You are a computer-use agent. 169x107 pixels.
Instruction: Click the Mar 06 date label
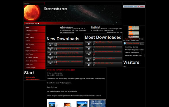89,42
